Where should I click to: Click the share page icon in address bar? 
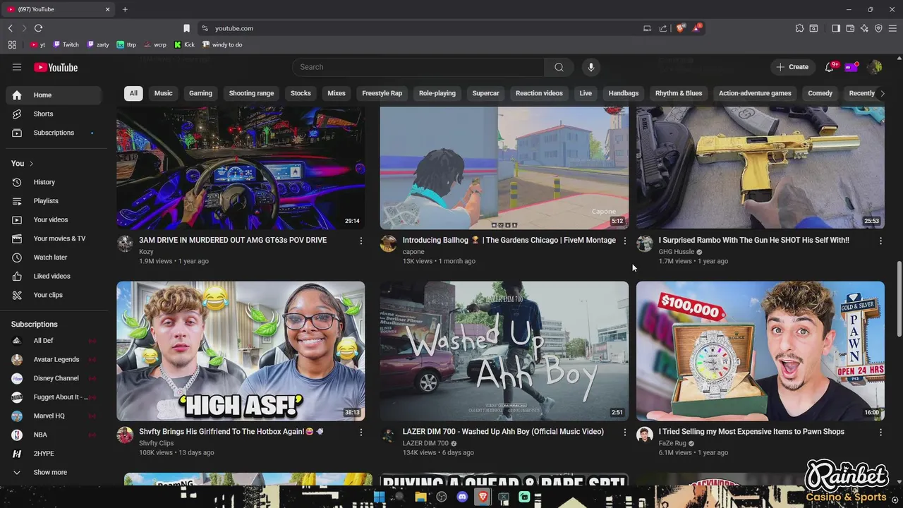tap(663, 28)
